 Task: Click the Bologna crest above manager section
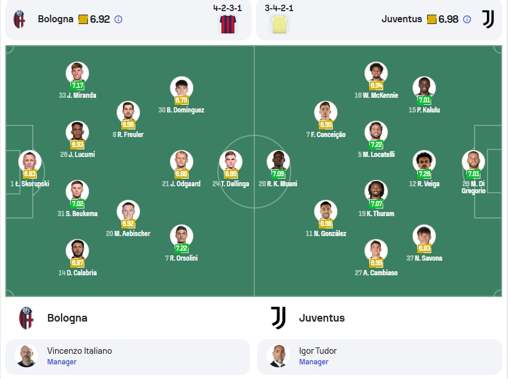(x=26, y=317)
